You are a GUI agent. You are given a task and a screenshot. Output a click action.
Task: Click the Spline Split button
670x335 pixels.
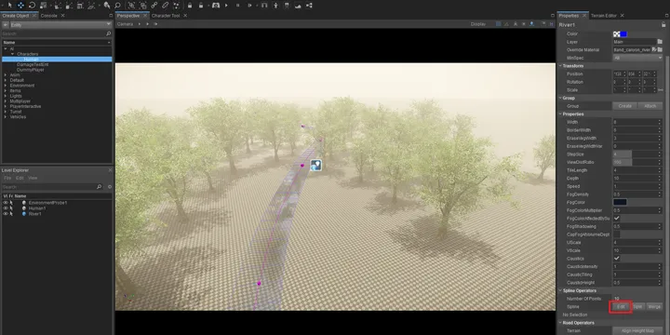[637, 307]
